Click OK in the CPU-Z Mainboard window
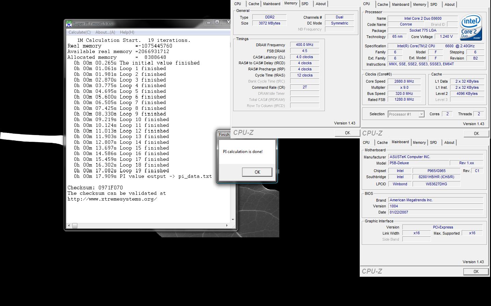This screenshot has width=491, height=306. 476,272
